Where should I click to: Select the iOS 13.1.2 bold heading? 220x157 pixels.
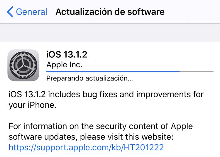(x=67, y=54)
